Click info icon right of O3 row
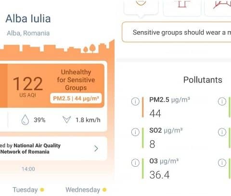Viewport: 231px width, 196px height. [x=222, y=163]
